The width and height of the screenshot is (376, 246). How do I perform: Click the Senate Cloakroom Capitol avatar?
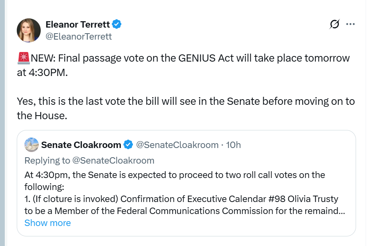tap(32, 145)
